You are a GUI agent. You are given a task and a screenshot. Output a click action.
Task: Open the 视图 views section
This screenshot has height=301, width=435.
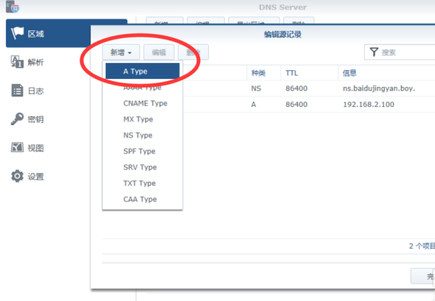tap(36, 148)
